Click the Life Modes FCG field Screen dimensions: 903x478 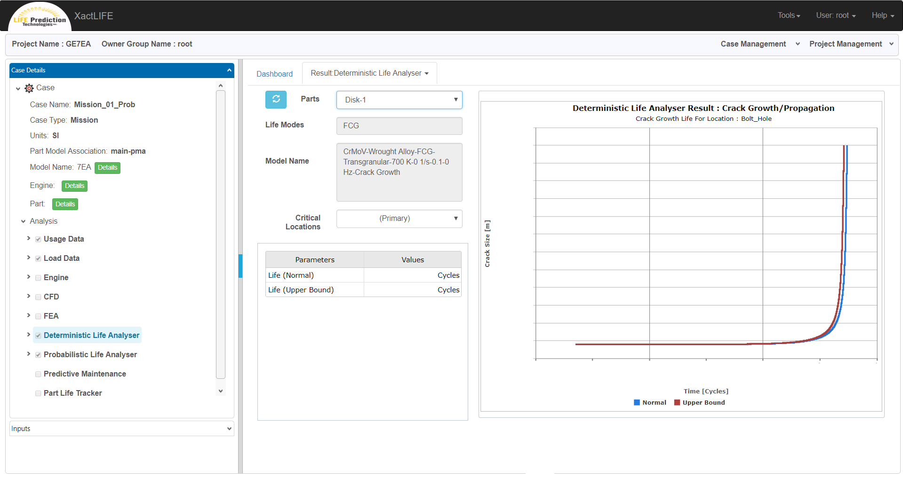pyautogui.click(x=399, y=126)
